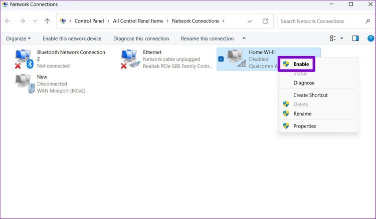Click Diagnose this connection button
Viewport: 376px width, 219px height.
[141, 38]
